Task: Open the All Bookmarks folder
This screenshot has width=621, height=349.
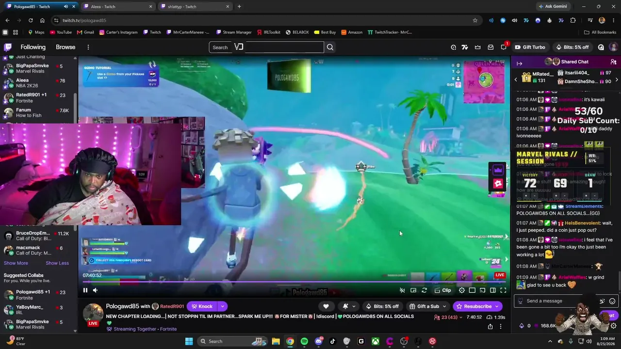Action: pyautogui.click(x=600, y=32)
